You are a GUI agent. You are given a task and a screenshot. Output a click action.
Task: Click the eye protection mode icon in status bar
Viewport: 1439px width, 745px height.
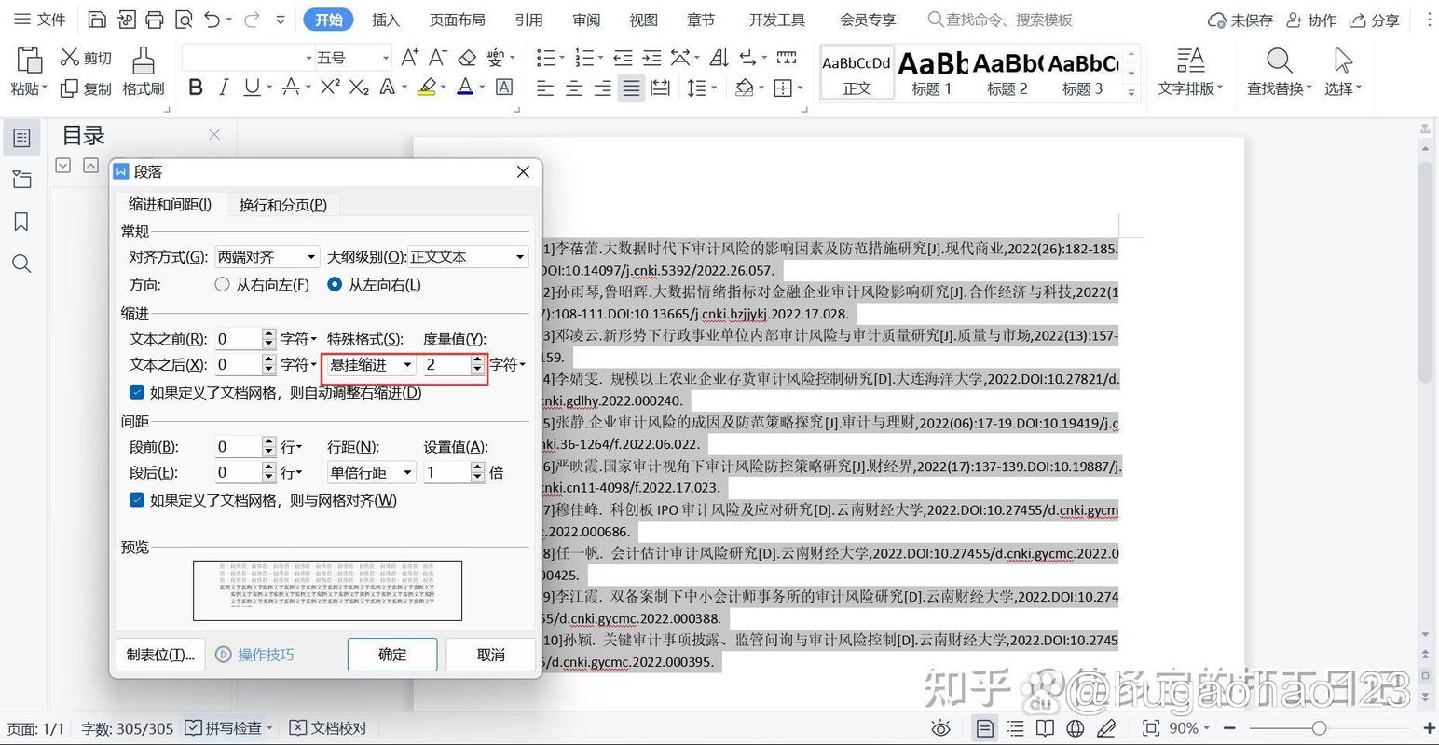click(941, 728)
